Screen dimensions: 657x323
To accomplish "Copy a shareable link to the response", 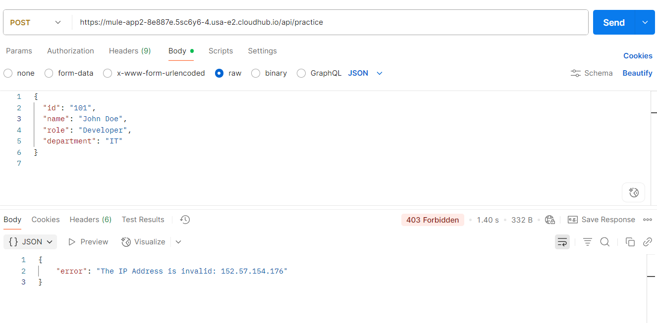I will [x=647, y=242].
